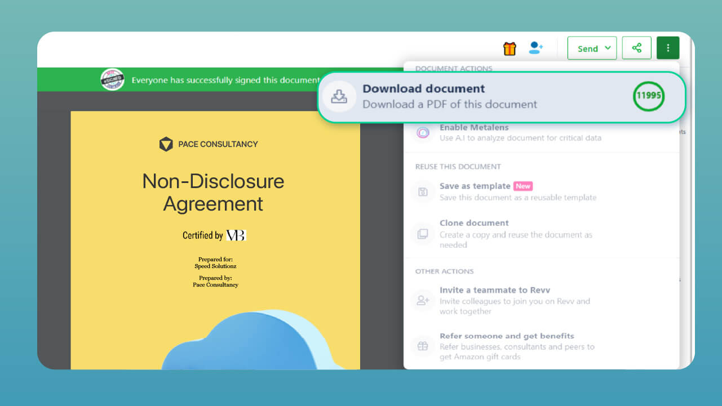Viewport: 722px width, 406px height.
Task: Click the Refer someone gift icon
Action: click(x=423, y=346)
